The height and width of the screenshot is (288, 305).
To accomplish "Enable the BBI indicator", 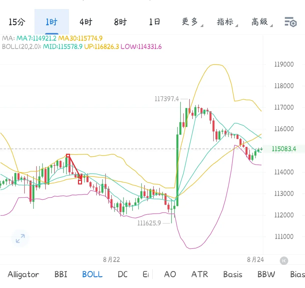I will click(61, 274).
